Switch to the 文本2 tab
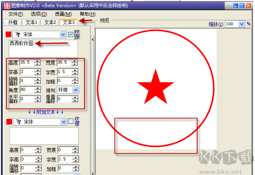 50,22
